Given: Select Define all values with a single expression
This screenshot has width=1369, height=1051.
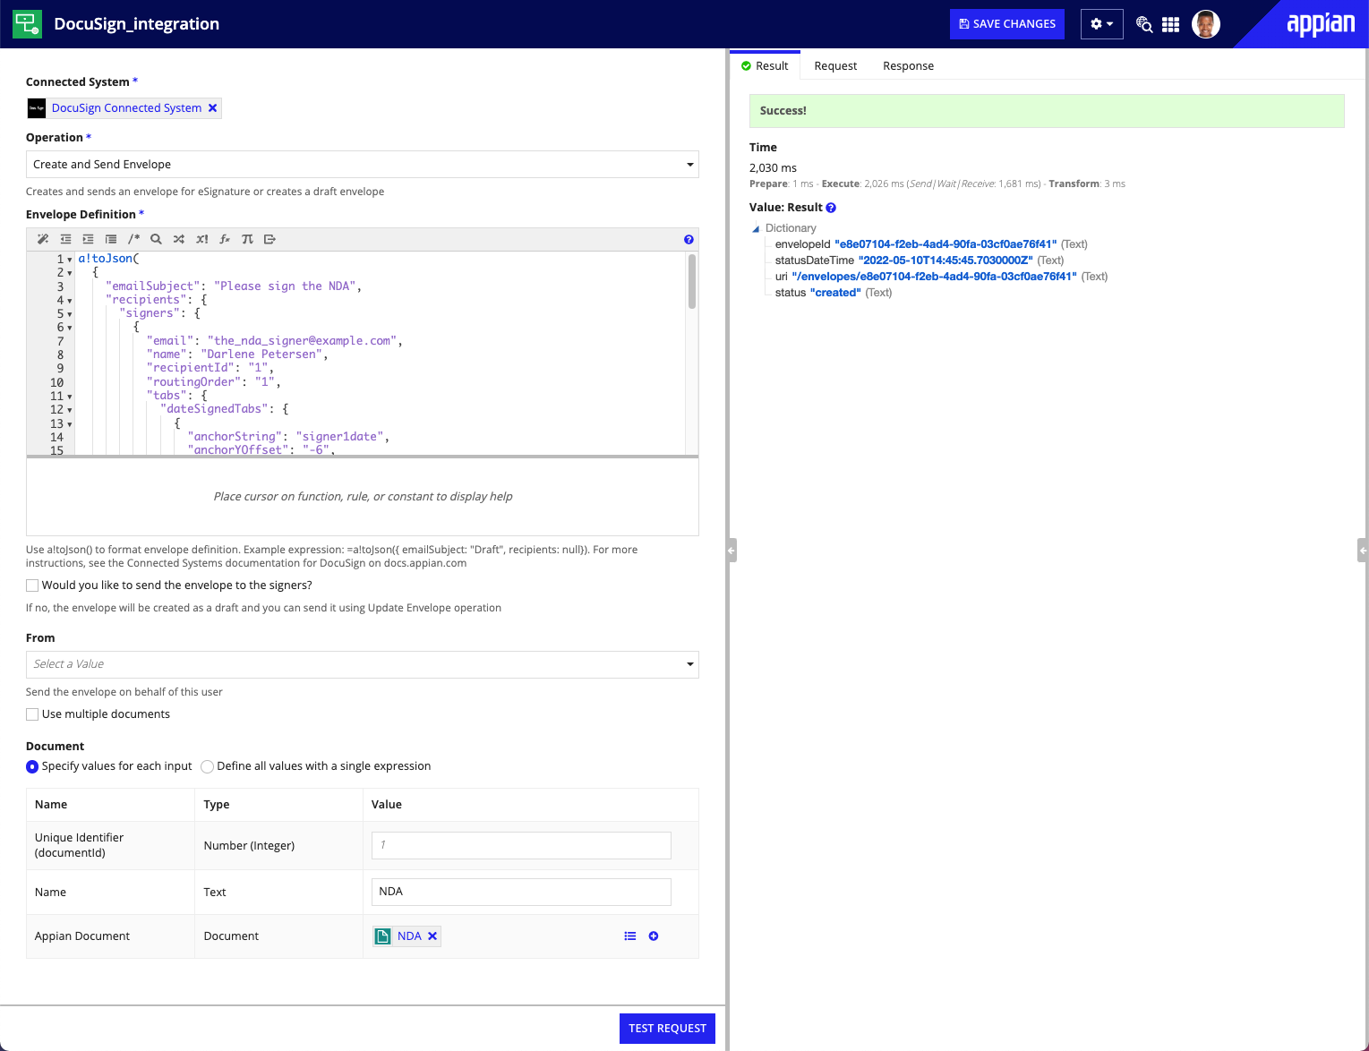Looking at the screenshot, I should tap(208, 766).
